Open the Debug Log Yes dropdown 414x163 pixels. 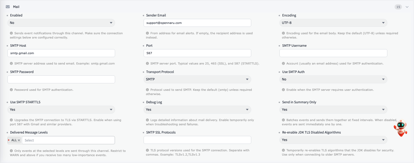click(197, 110)
